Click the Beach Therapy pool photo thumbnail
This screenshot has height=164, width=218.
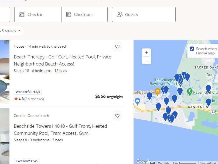click(5, 72)
